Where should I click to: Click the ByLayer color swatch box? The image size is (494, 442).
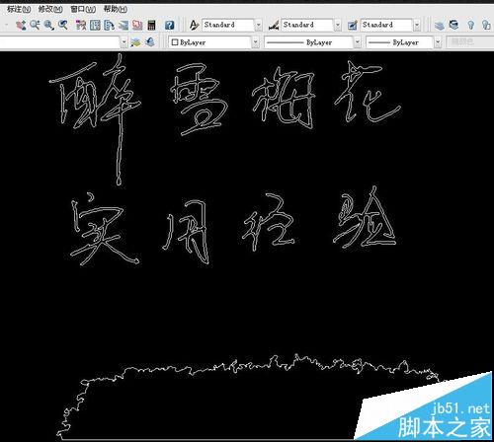[175, 42]
